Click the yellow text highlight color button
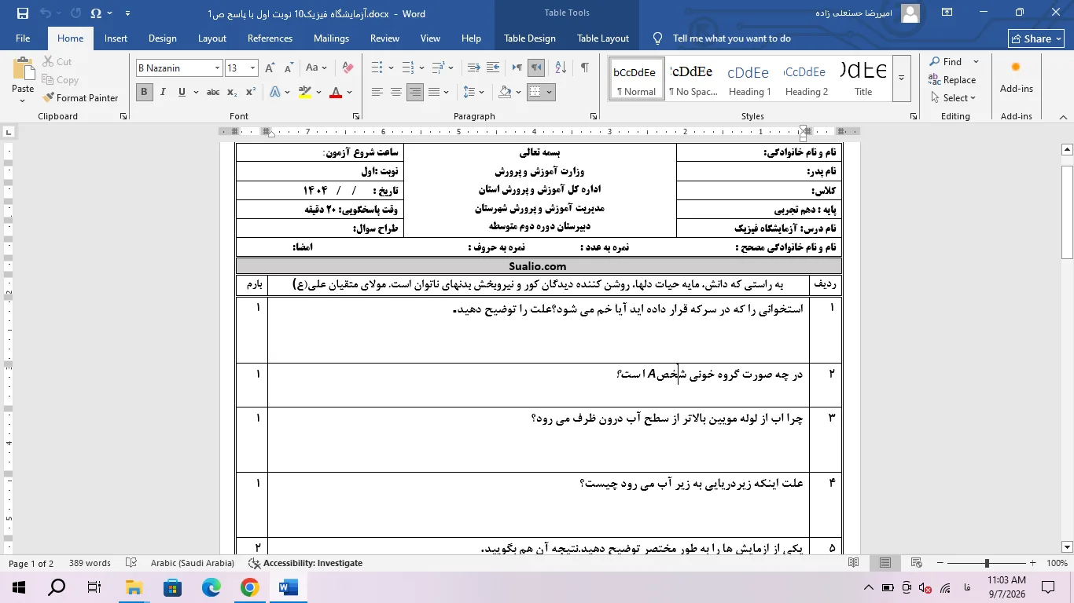The image size is (1074, 603). coord(305,93)
